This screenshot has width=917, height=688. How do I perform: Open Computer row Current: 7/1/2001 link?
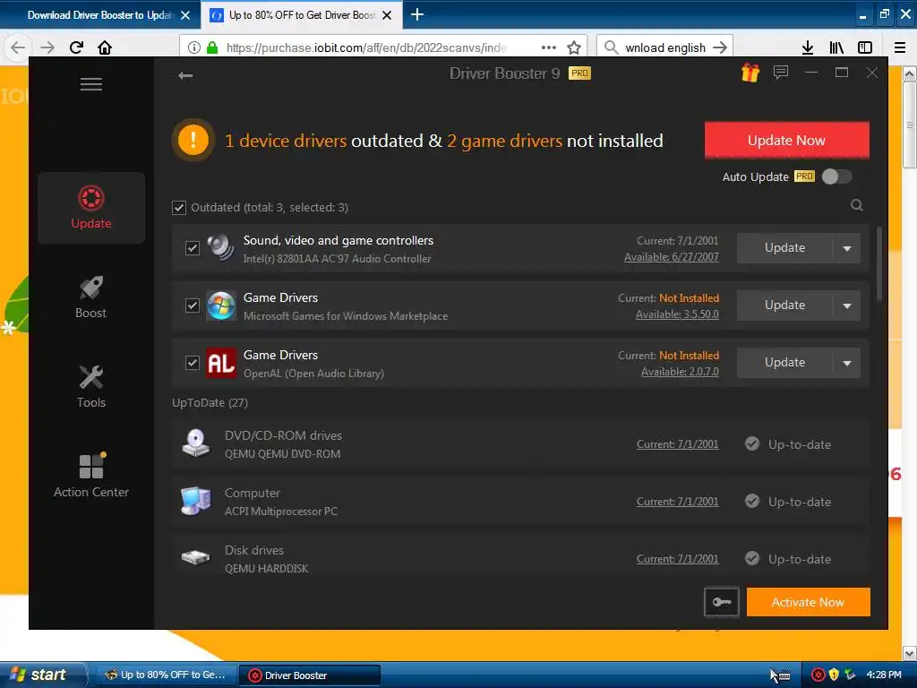click(x=677, y=502)
